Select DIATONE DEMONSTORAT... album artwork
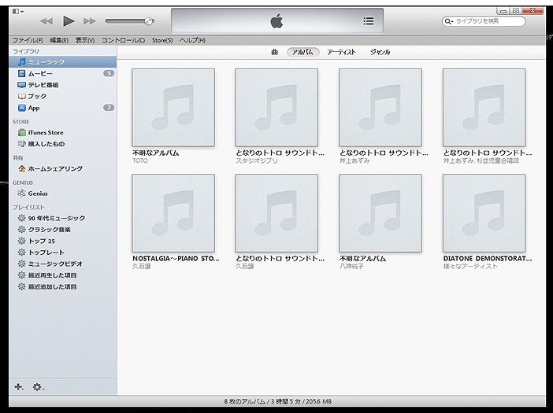 [x=484, y=213]
